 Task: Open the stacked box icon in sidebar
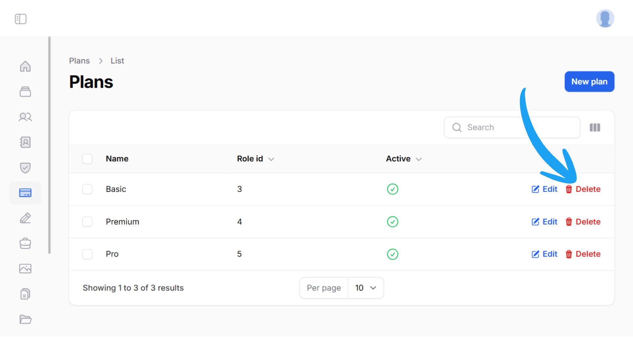(25, 92)
